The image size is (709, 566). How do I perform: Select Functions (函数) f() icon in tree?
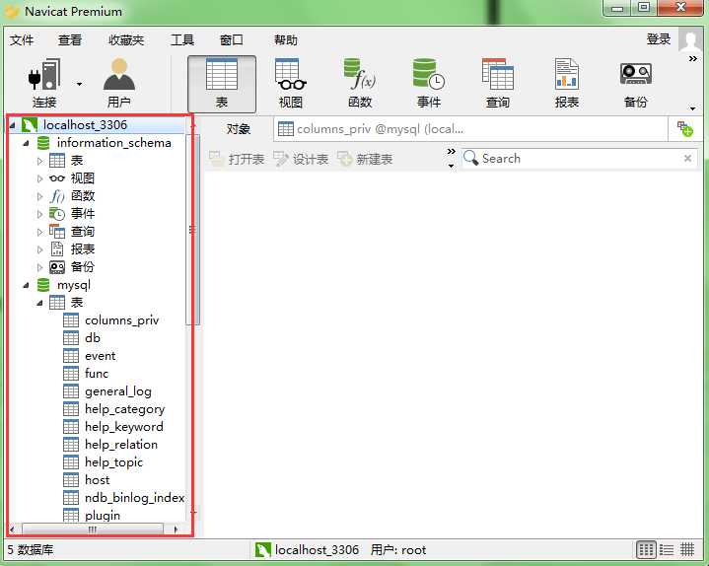coord(57,196)
